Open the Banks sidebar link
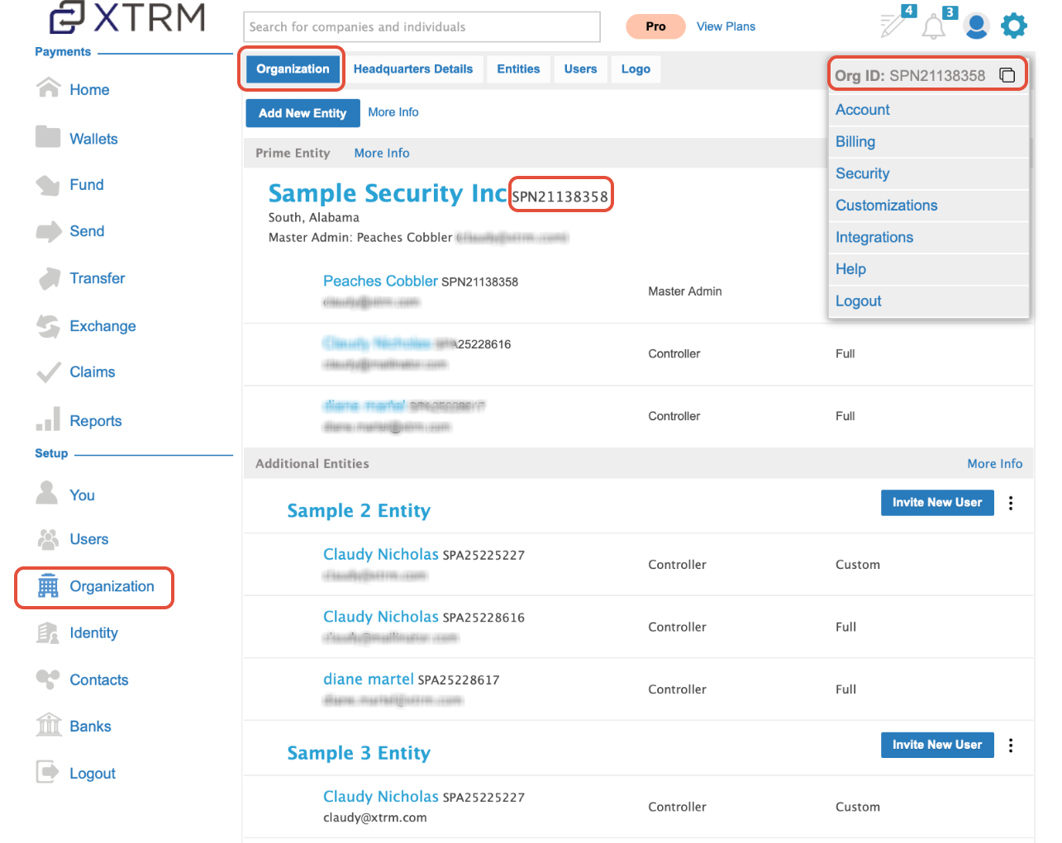1062x843 pixels. (90, 727)
